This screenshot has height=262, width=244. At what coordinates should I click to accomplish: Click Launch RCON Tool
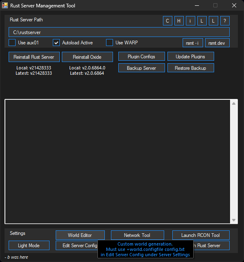(201, 235)
